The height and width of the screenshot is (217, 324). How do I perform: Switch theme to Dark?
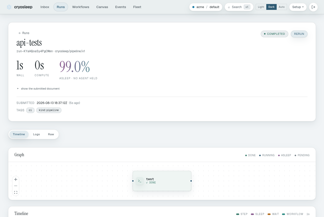click(271, 7)
